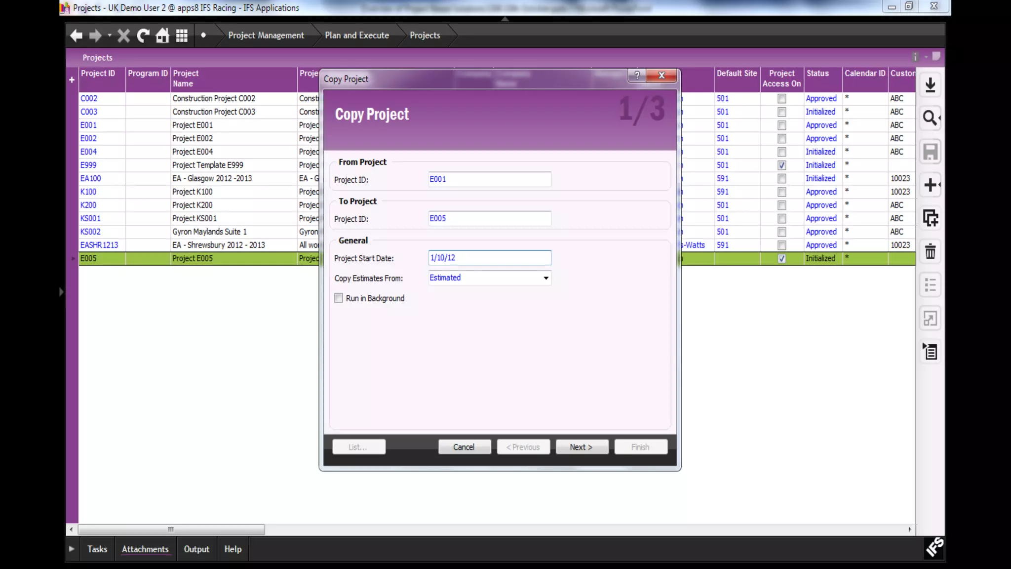Screen dimensions: 1011x569
Task: Click the back arrow navigation icon
Action: coord(76,36)
